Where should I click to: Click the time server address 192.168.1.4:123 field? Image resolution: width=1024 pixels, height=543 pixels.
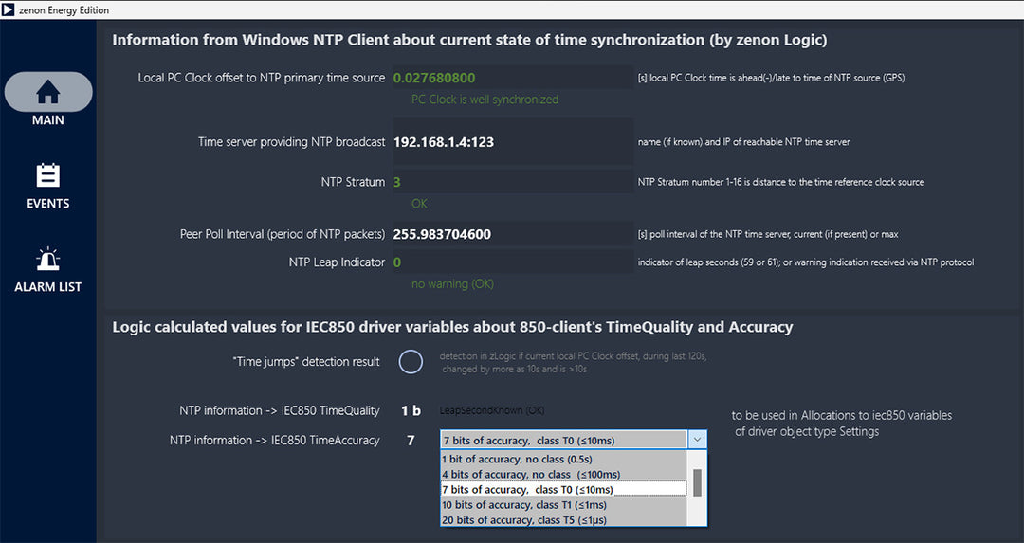coord(513,141)
